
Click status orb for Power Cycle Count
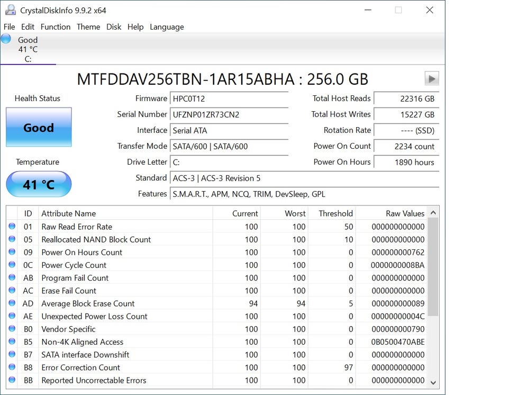click(12, 265)
